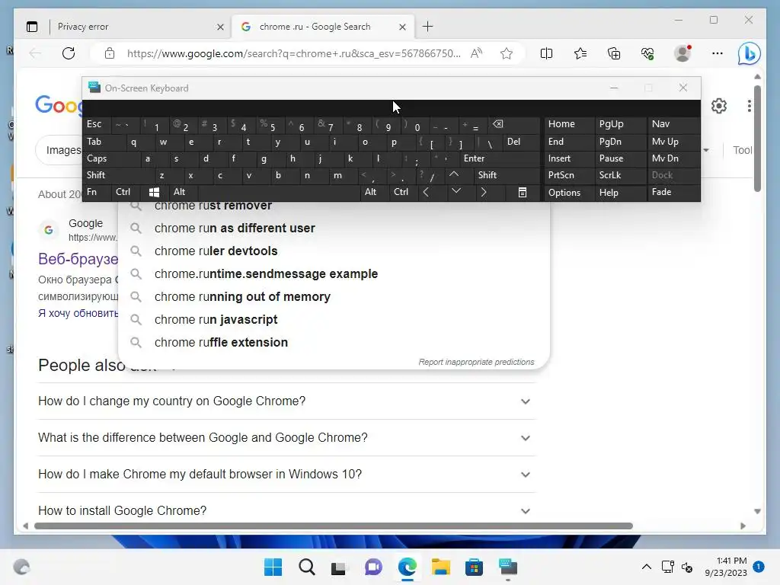Open Microsoft Store from taskbar
This screenshot has height=585, width=780.
[474, 567]
